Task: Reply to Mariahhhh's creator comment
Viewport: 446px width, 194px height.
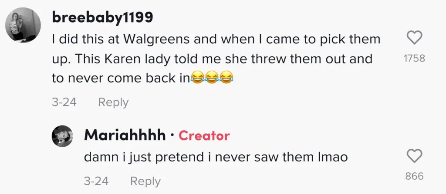Action: coord(145,181)
